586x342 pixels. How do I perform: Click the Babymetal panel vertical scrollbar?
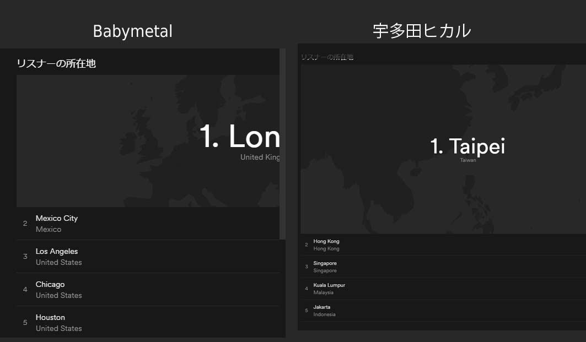tap(283, 144)
